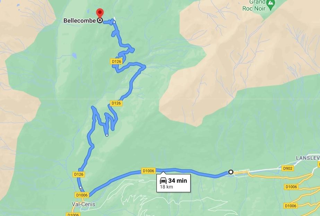Select the Val-Cenis town label
Image resolution: width=320 pixels, height=216 pixels.
84,204
